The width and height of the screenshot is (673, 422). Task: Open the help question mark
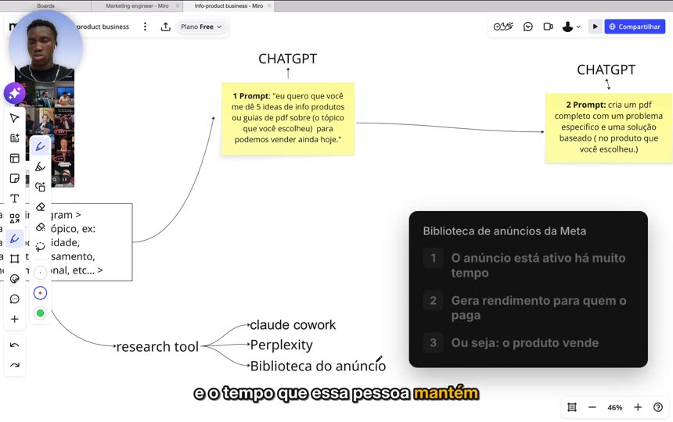pos(658,407)
